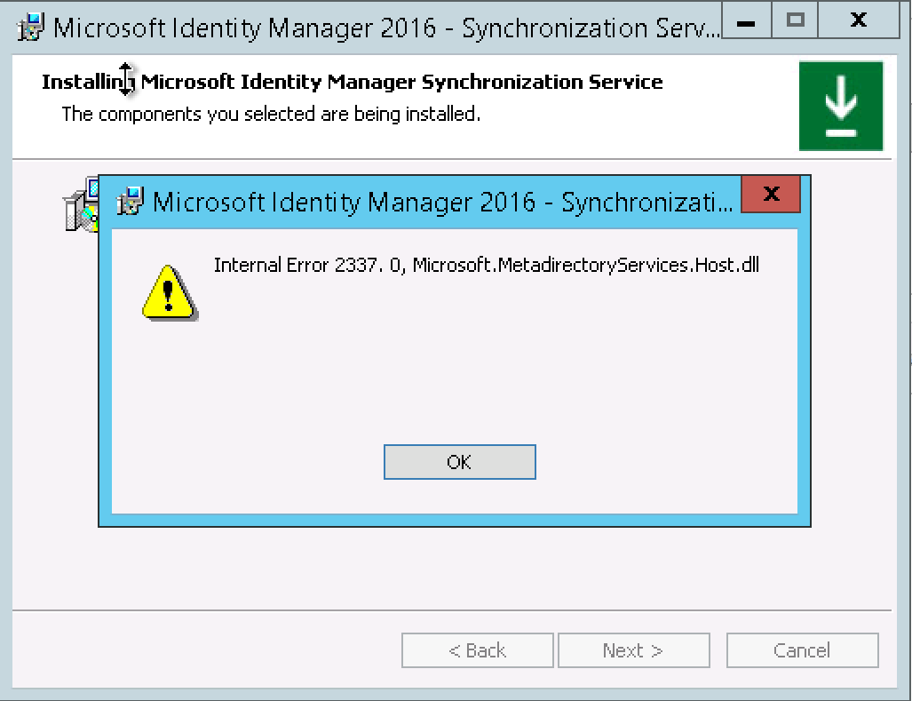Click the yellow warning triangle icon
The image size is (912, 701).
170,292
